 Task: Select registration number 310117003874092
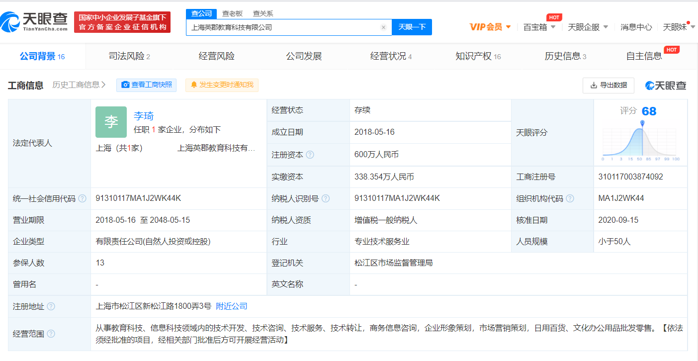(630, 177)
